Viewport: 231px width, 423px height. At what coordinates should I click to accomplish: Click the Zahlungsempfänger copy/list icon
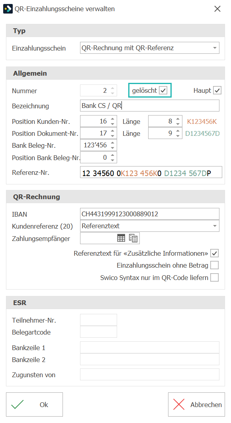[x=133, y=238]
